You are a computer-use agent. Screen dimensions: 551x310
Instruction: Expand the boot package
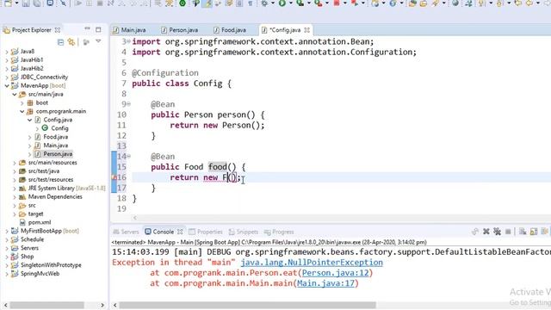point(22,102)
